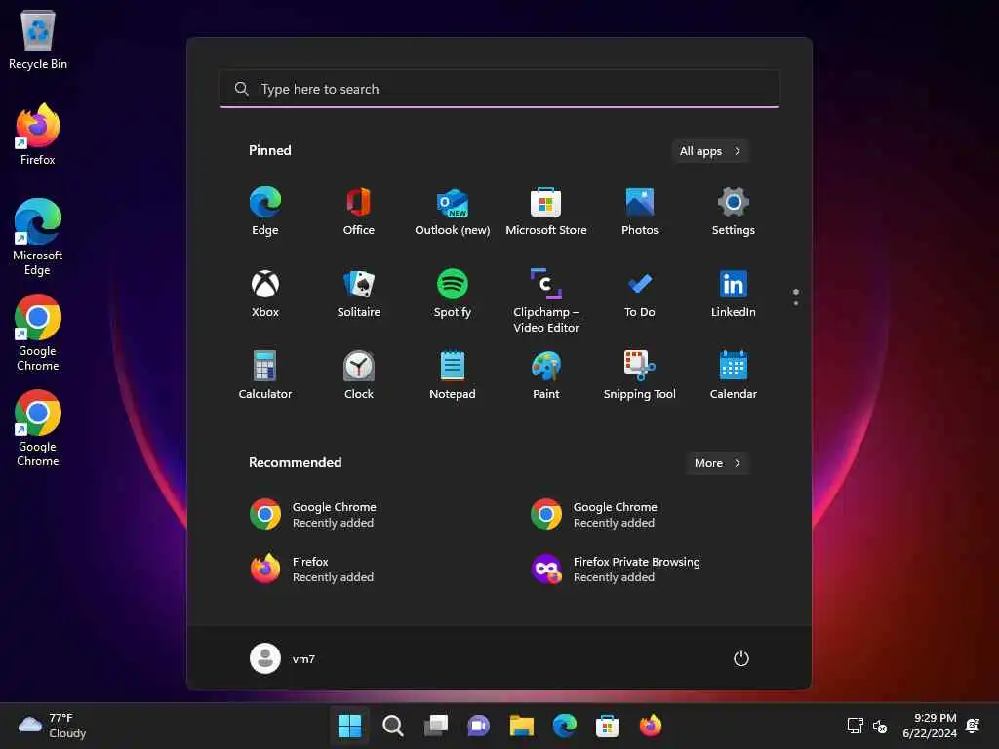
Task: Open the notification bell icon in tray
Action: click(973, 726)
